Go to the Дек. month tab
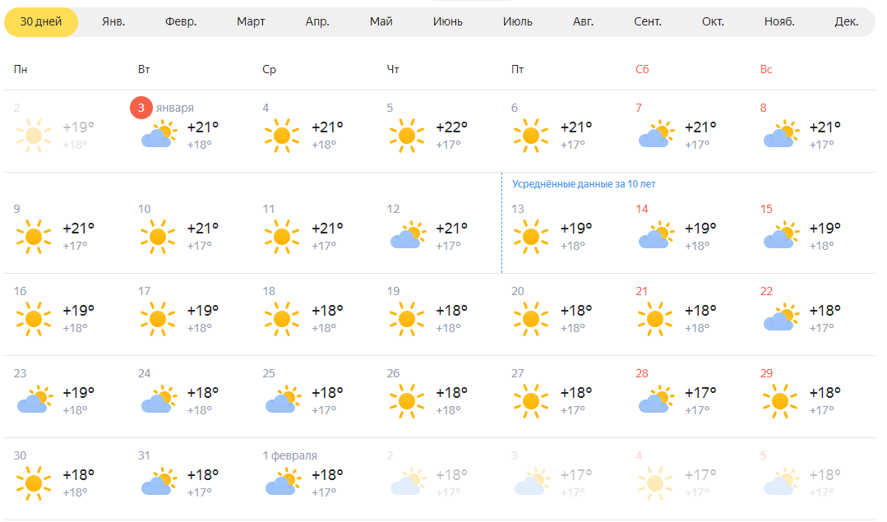Viewport: 887px width, 522px height. point(846,22)
